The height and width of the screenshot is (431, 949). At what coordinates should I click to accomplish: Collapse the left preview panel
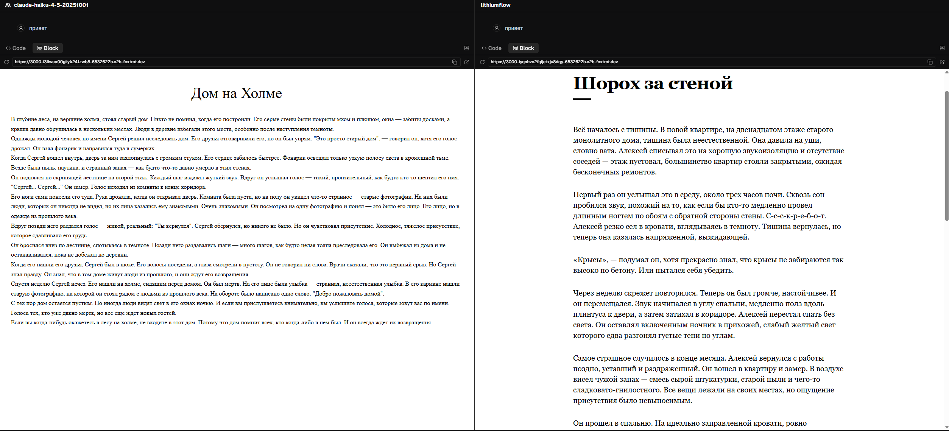467,48
